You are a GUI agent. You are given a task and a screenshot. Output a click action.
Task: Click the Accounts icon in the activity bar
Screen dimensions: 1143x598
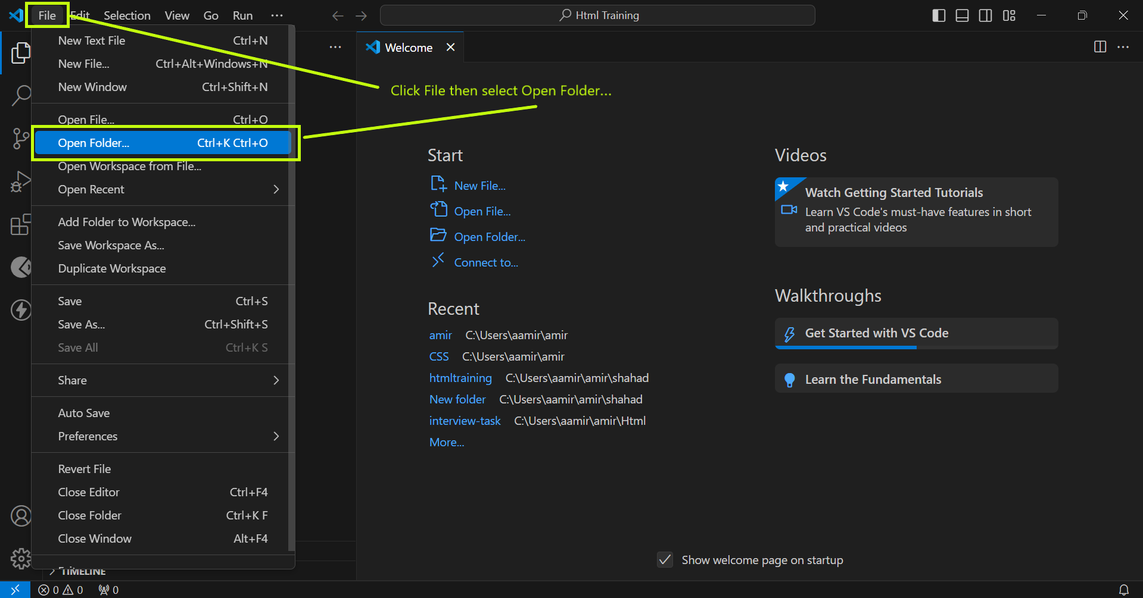(x=21, y=516)
